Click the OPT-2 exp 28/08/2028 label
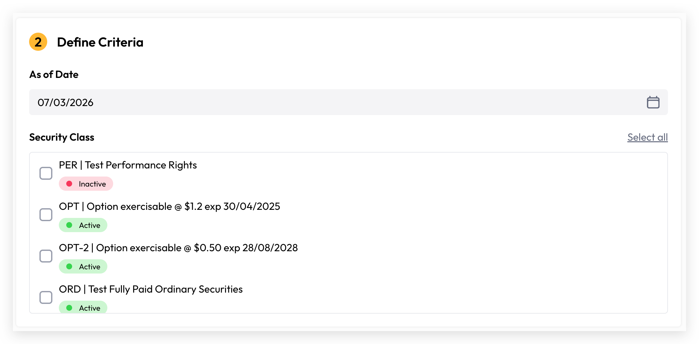The height and width of the screenshot is (344, 699). [178, 248]
